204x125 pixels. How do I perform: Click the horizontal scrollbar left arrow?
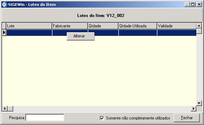[5, 108]
